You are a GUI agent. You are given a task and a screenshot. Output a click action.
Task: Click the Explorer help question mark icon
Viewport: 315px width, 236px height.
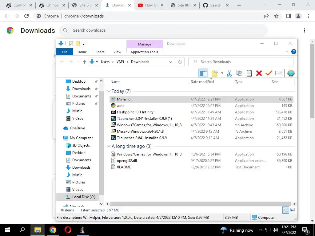[x=293, y=52]
